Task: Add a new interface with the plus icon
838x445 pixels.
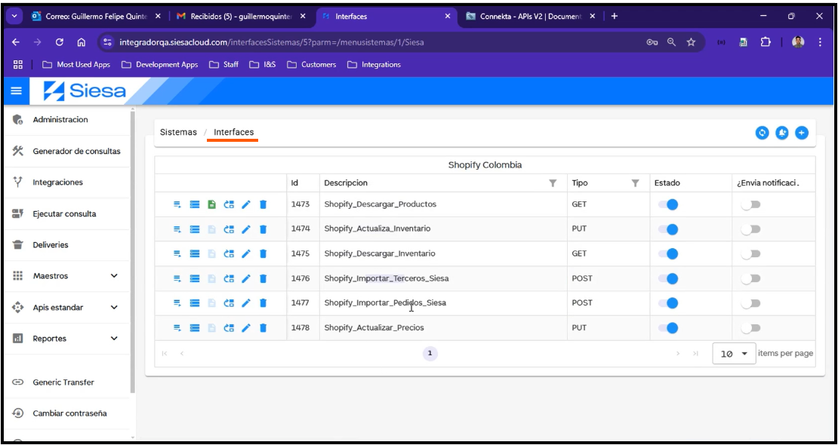Action: [x=802, y=132]
